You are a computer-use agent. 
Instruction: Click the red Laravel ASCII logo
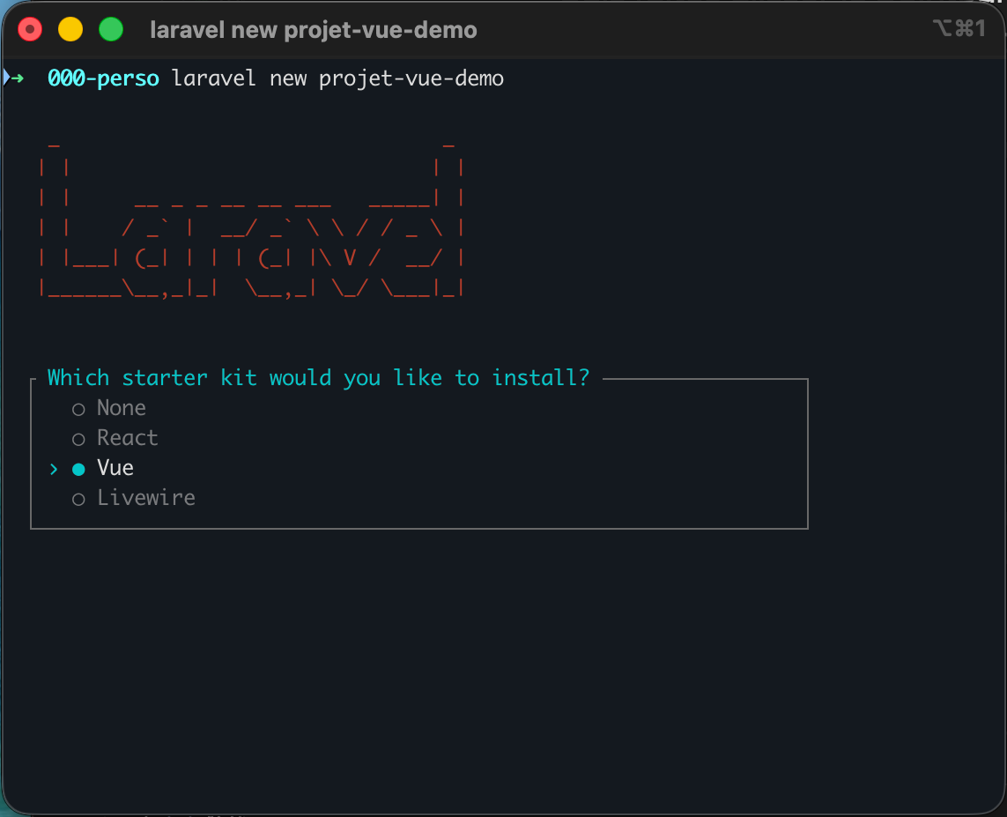click(x=251, y=220)
